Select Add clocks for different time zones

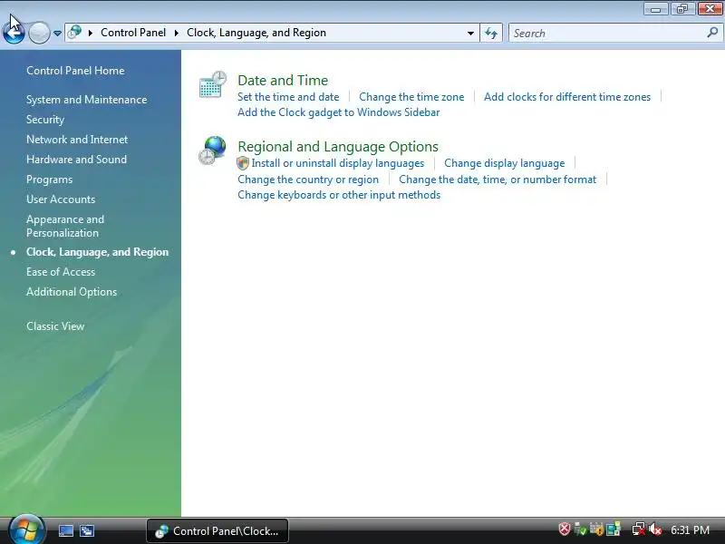coord(567,97)
